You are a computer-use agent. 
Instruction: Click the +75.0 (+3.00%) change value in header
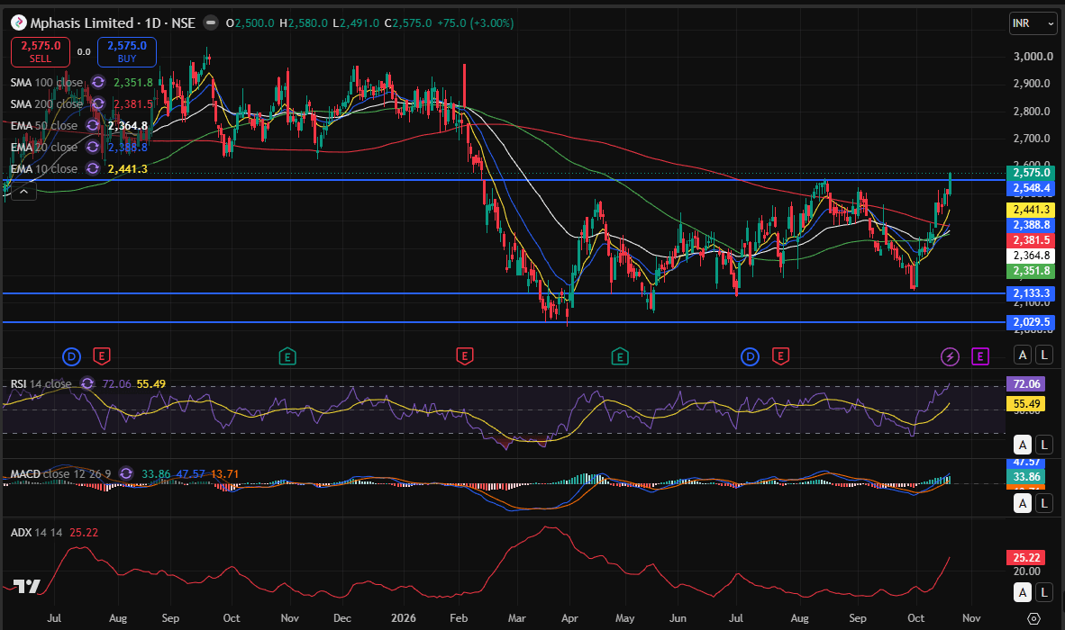pyautogui.click(x=475, y=23)
